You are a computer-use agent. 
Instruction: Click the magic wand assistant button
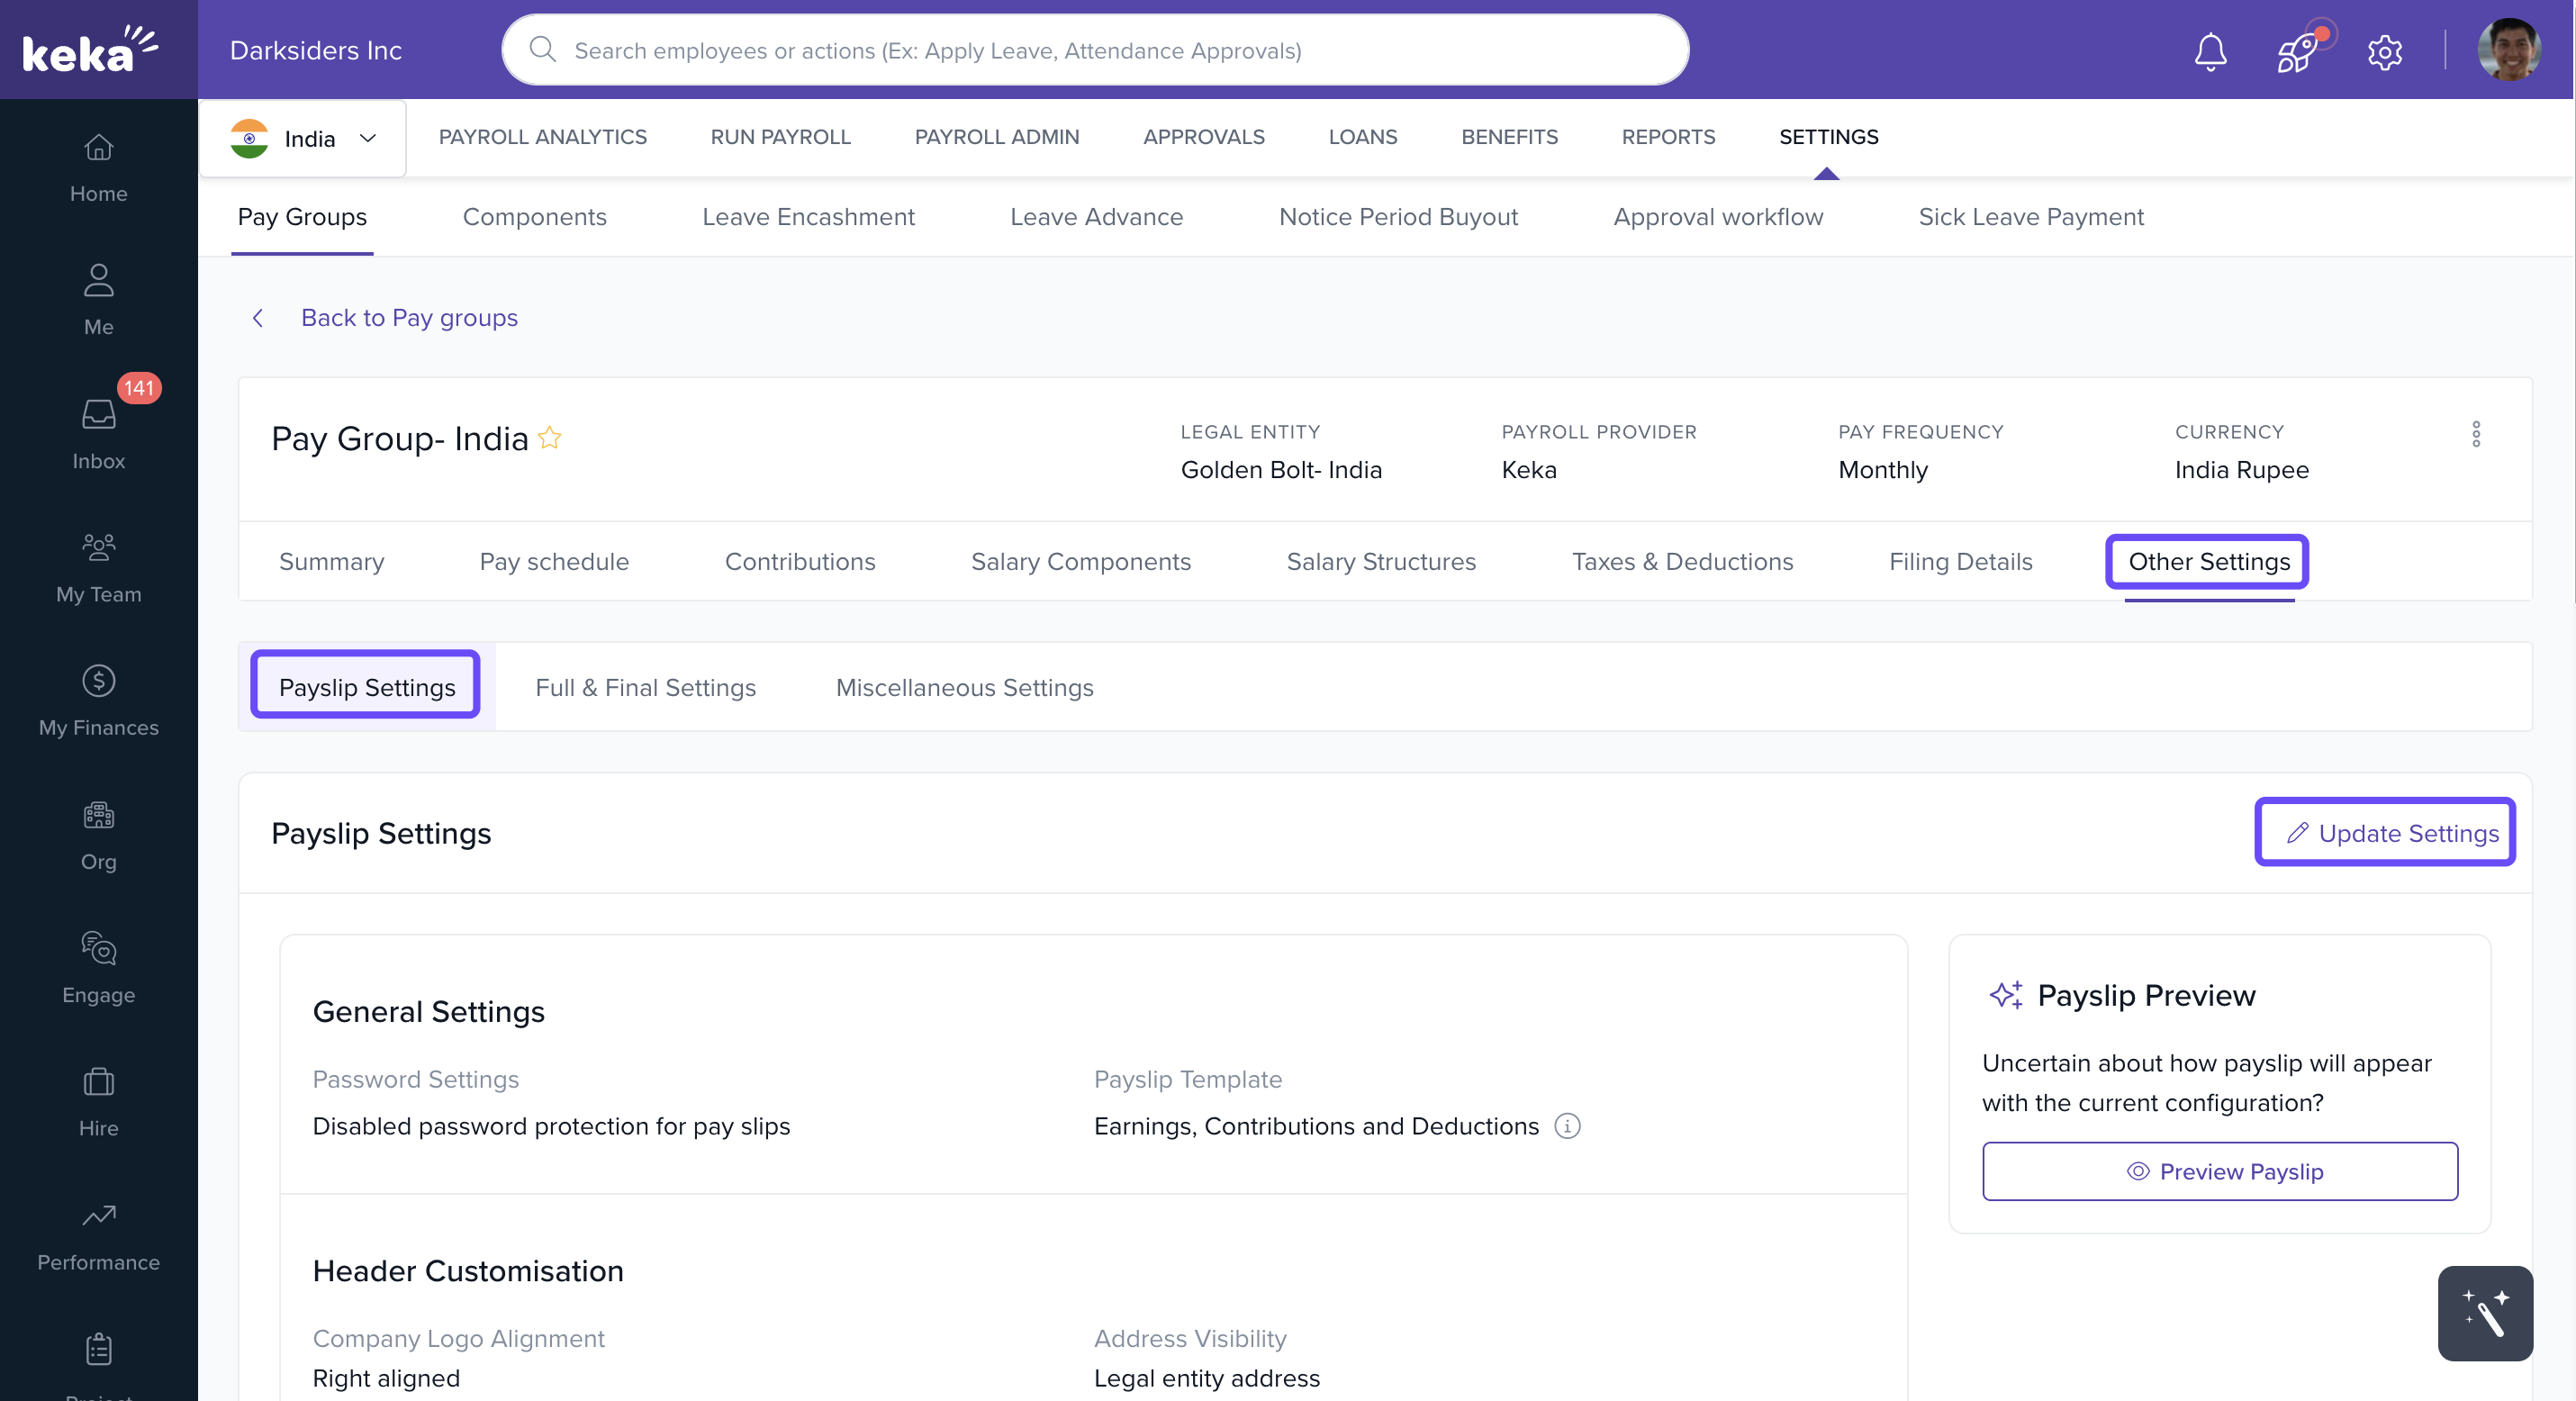point(2484,1313)
